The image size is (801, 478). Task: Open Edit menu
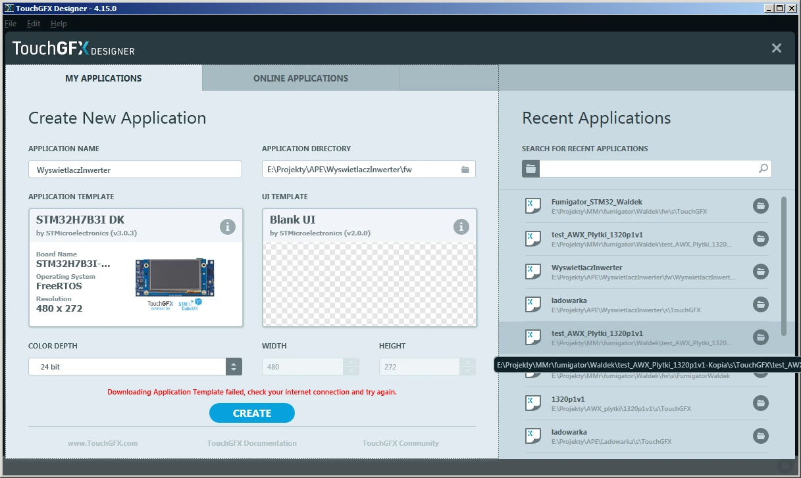(x=34, y=24)
